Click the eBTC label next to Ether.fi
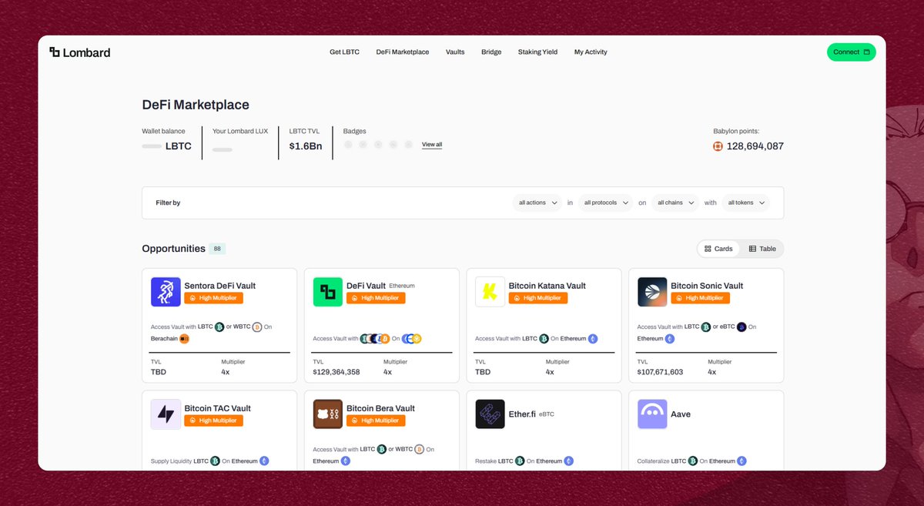The width and height of the screenshot is (924, 506). click(547, 414)
